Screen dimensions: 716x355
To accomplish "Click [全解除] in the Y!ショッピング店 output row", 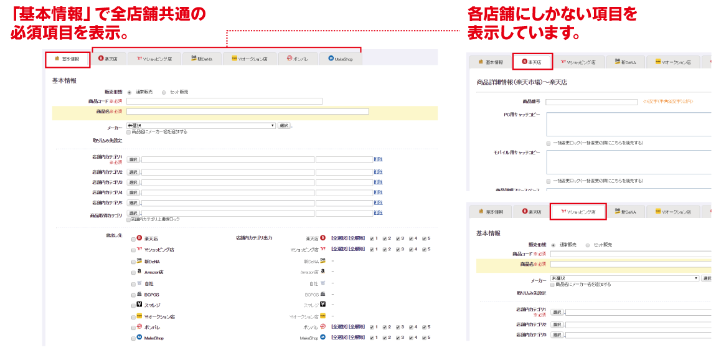I will tap(356, 250).
